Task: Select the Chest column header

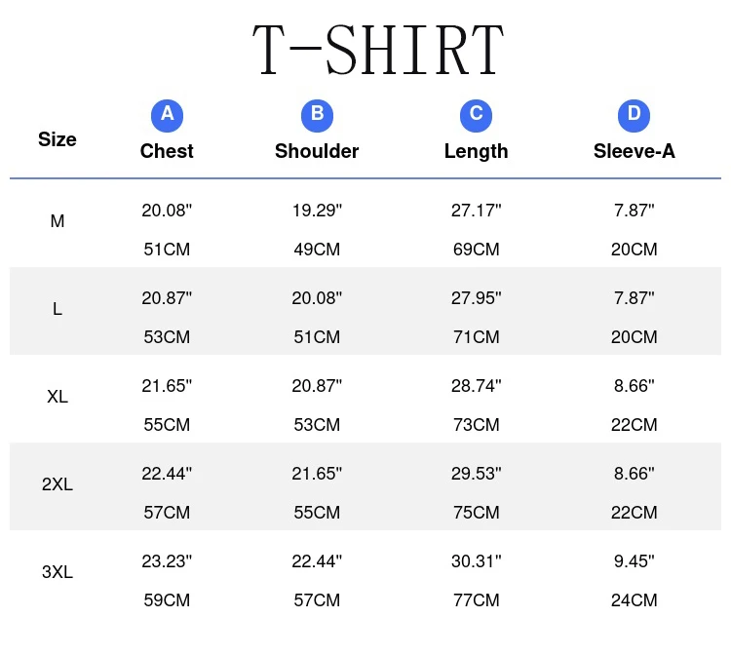Action: (x=167, y=151)
